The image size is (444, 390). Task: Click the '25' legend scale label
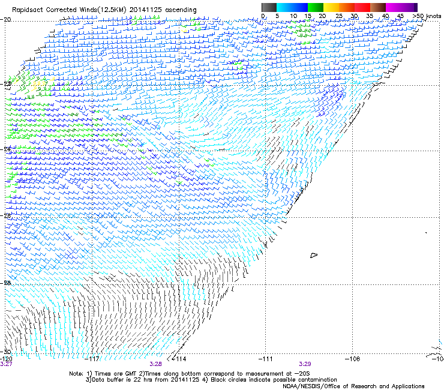click(339, 16)
